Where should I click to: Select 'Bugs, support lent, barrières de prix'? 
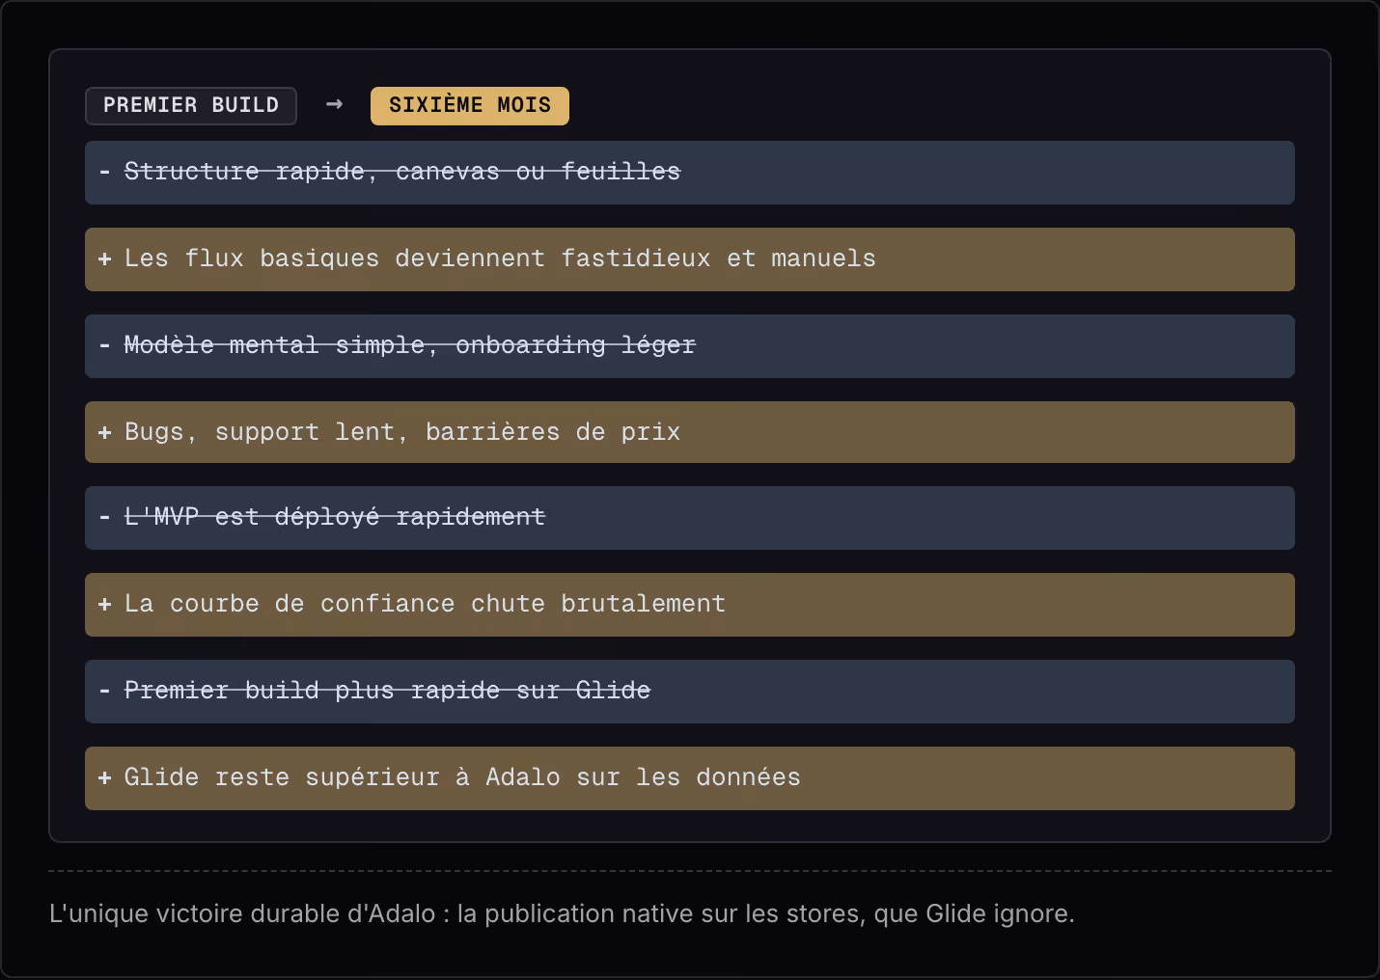pos(690,432)
